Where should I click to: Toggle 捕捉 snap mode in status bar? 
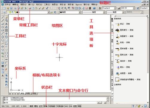(31, 106)
